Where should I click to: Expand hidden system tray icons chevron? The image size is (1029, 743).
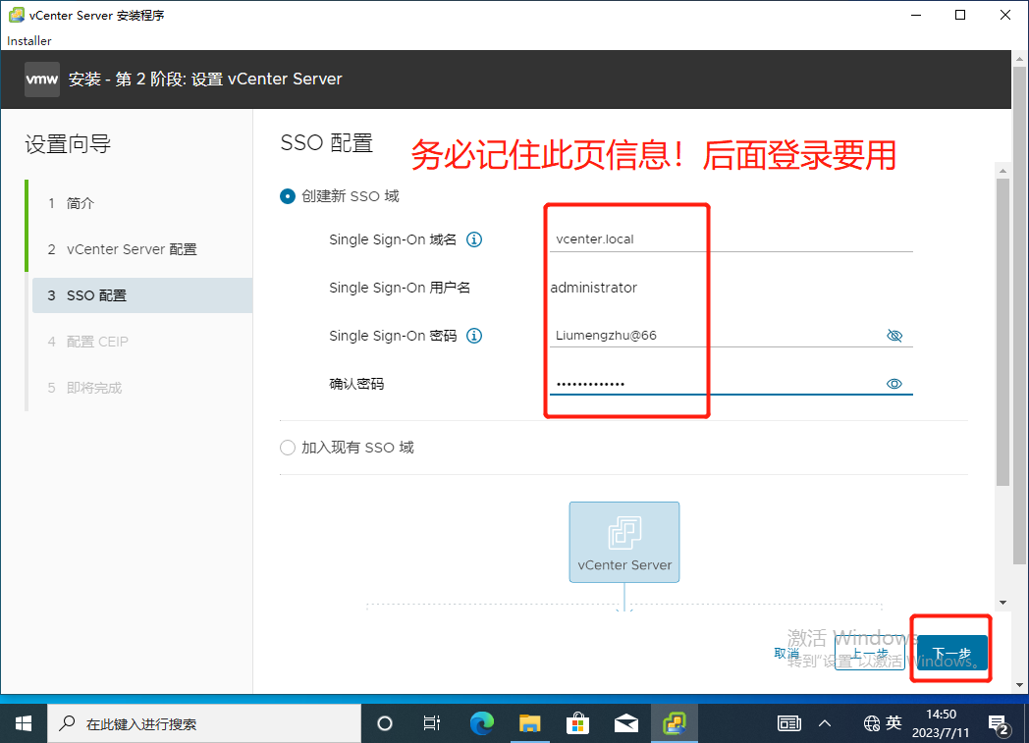click(825, 723)
